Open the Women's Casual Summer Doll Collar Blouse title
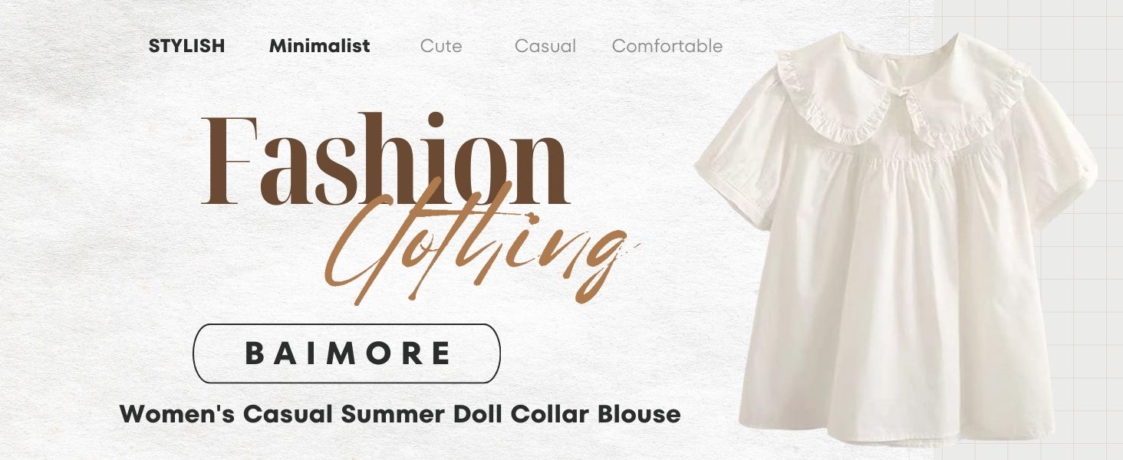 (400, 414)
